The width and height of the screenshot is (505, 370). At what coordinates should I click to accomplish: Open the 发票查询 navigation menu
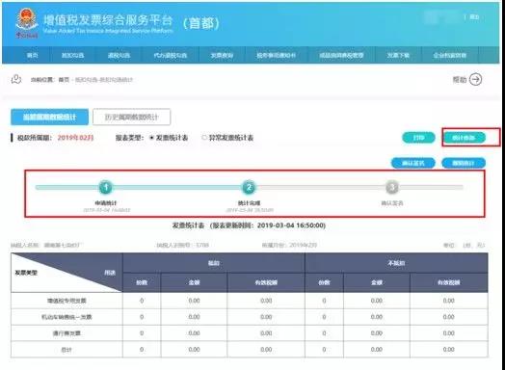(x=222, y=55)
